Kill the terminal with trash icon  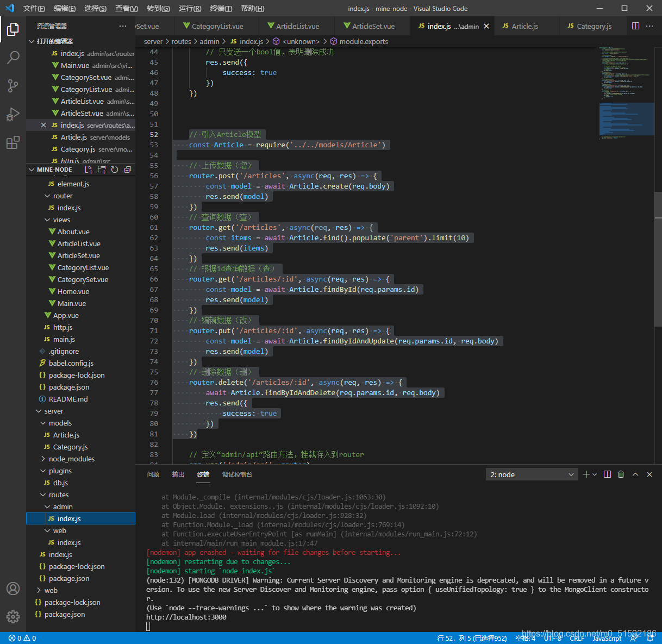point(621,474)
